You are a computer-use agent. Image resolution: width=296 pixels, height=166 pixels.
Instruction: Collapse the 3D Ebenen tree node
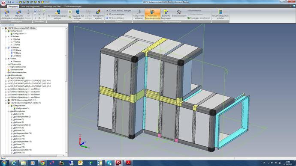pos(6,47)
